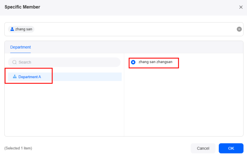Click the zhang san selected member chip
The image size is (247, 156).
(21, 29)
